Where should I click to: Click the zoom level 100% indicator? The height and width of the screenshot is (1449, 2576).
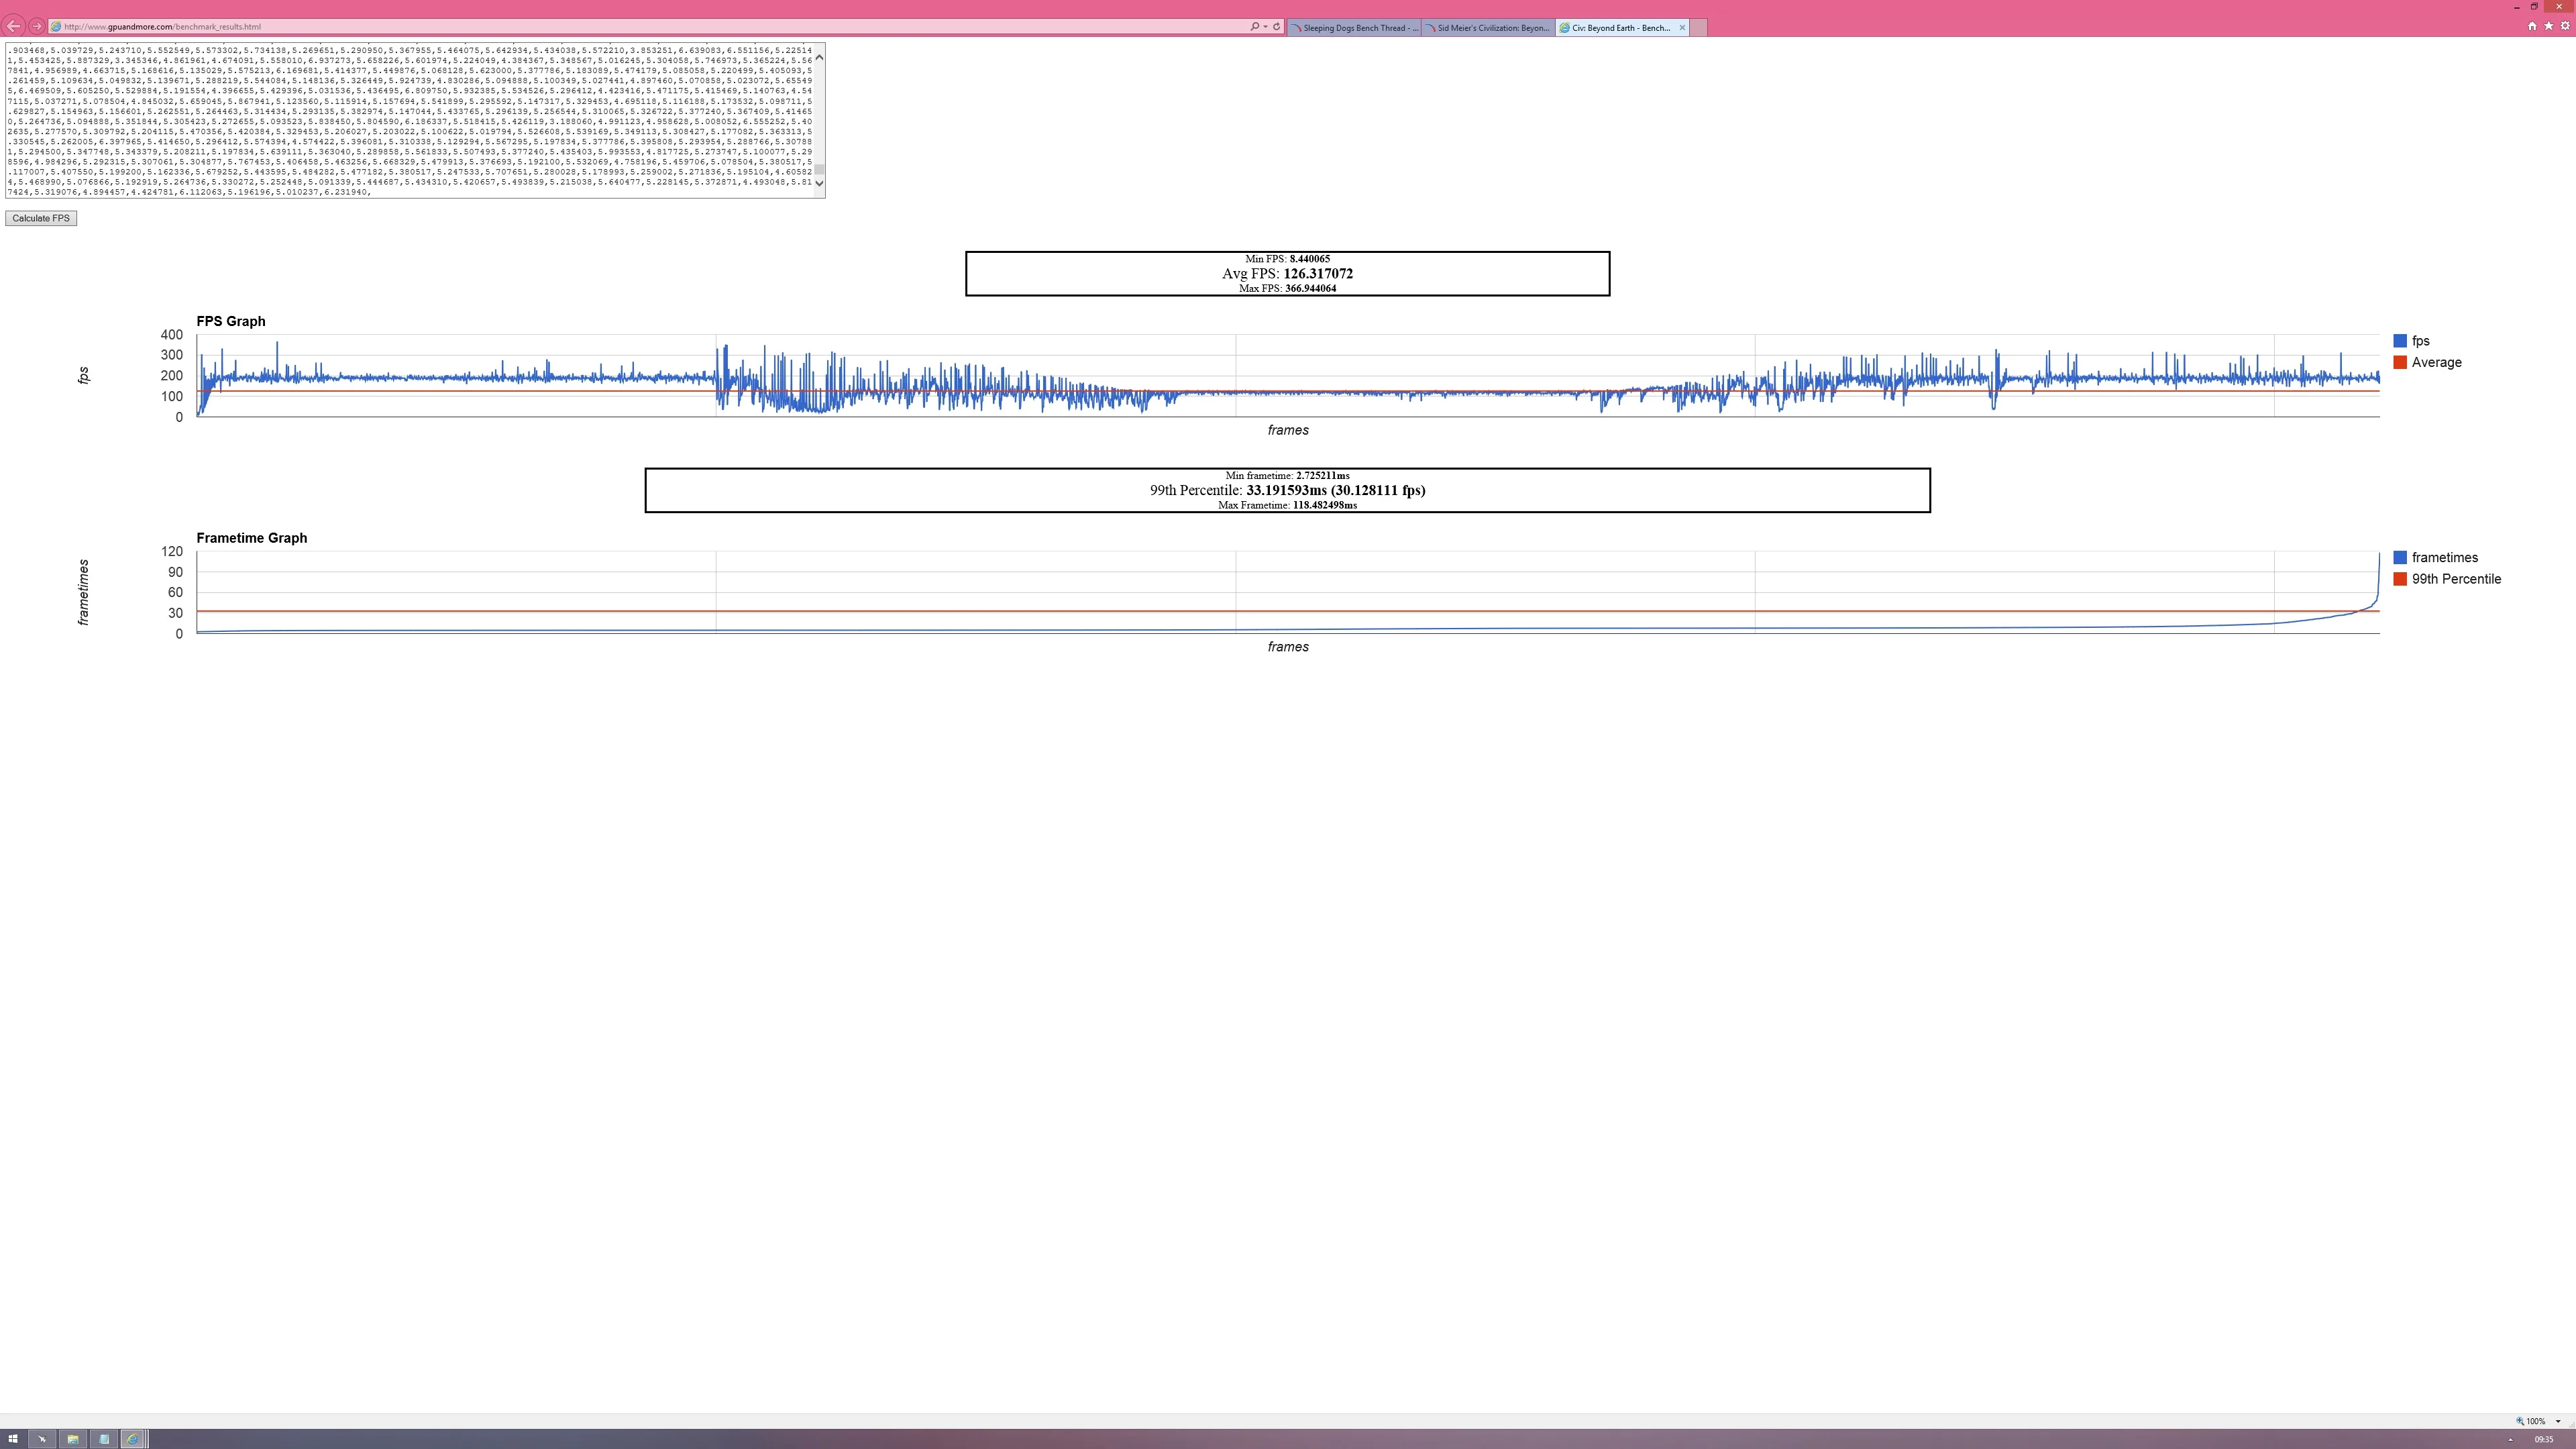[2531, 1421]
